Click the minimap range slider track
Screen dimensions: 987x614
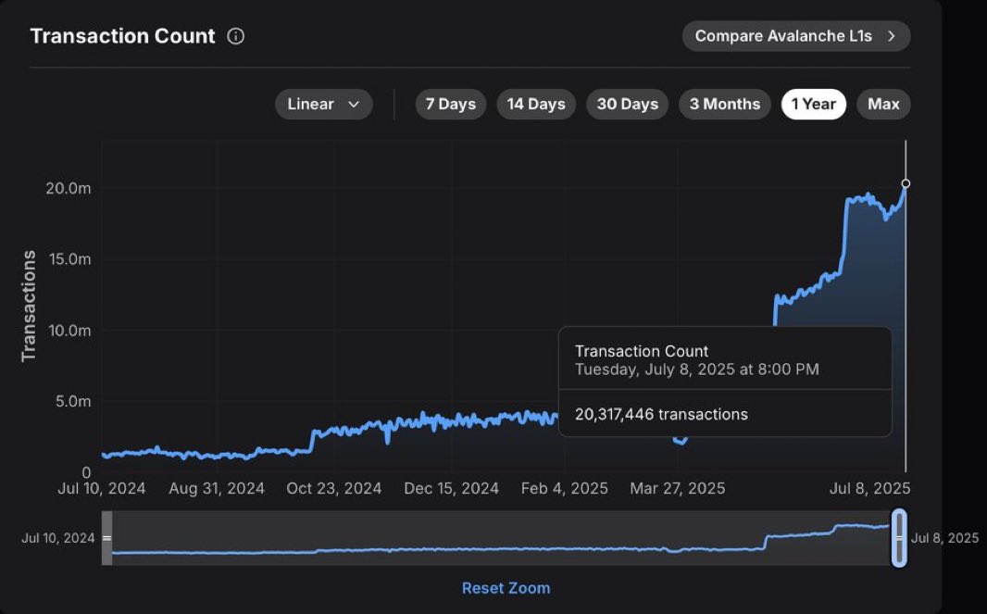tap(505, 537)
